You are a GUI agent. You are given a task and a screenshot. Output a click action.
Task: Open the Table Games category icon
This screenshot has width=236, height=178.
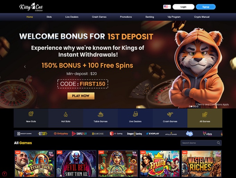pyautogui.click(x=100, y=114)
